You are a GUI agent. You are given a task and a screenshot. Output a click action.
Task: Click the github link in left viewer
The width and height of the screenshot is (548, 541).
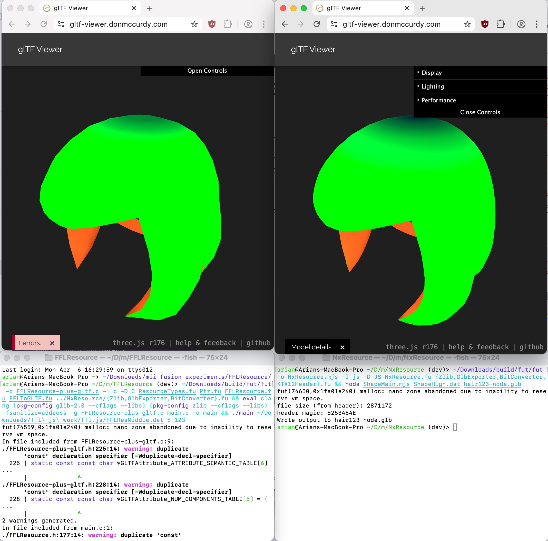coord(258,343)
